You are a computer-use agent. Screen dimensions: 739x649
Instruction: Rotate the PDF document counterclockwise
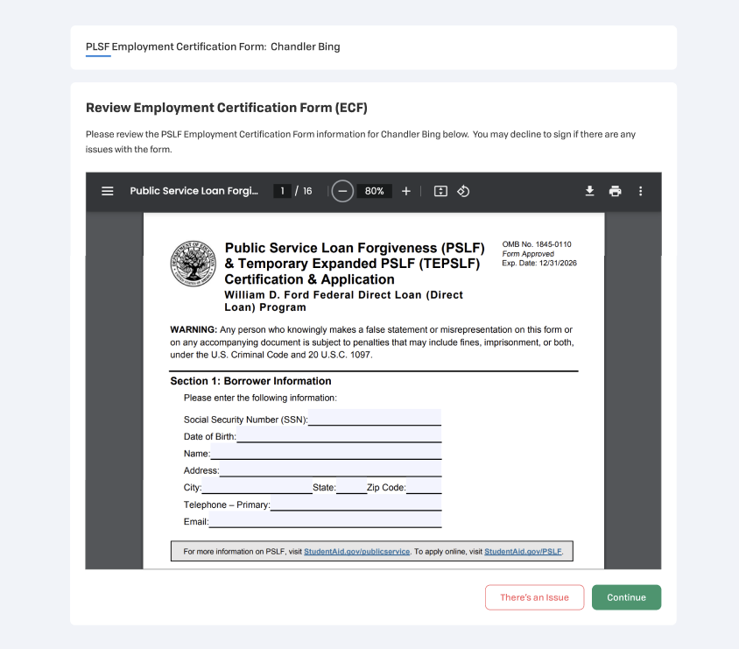pyautogui.click(x=464, y=191)
